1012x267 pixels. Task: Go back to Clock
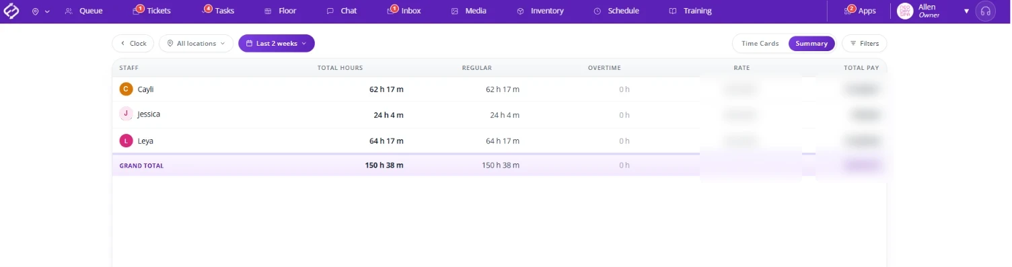[x=133, y=43]
